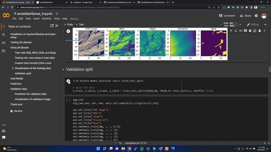
Task: Open the Files folder sidebar icon
Action: (3, 51)
